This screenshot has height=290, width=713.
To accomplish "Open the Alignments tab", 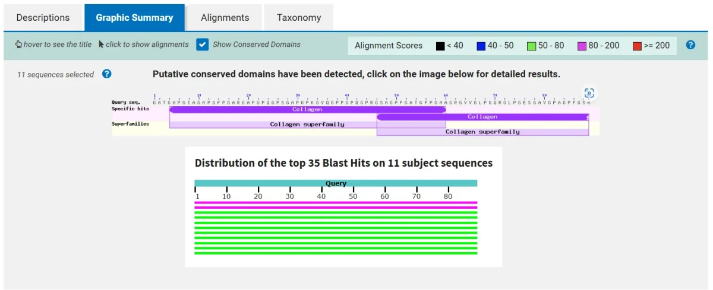I will click(x=225, y=17).
